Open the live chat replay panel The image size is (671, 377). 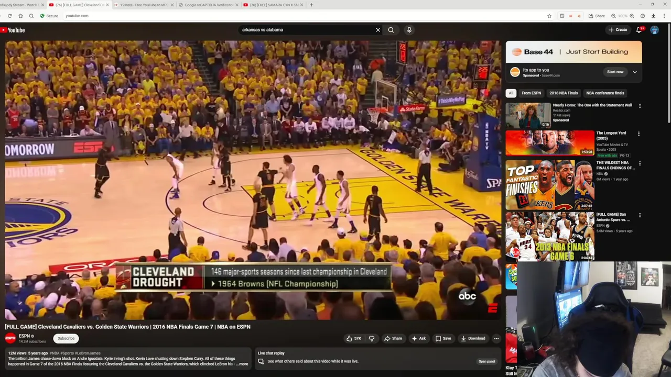(486, 361)
